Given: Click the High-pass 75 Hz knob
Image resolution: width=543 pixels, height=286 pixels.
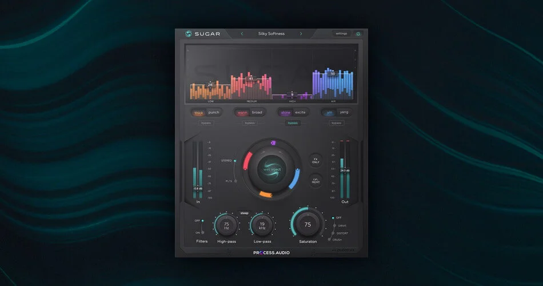Looking at the screenshot, I should coord(226,225).
